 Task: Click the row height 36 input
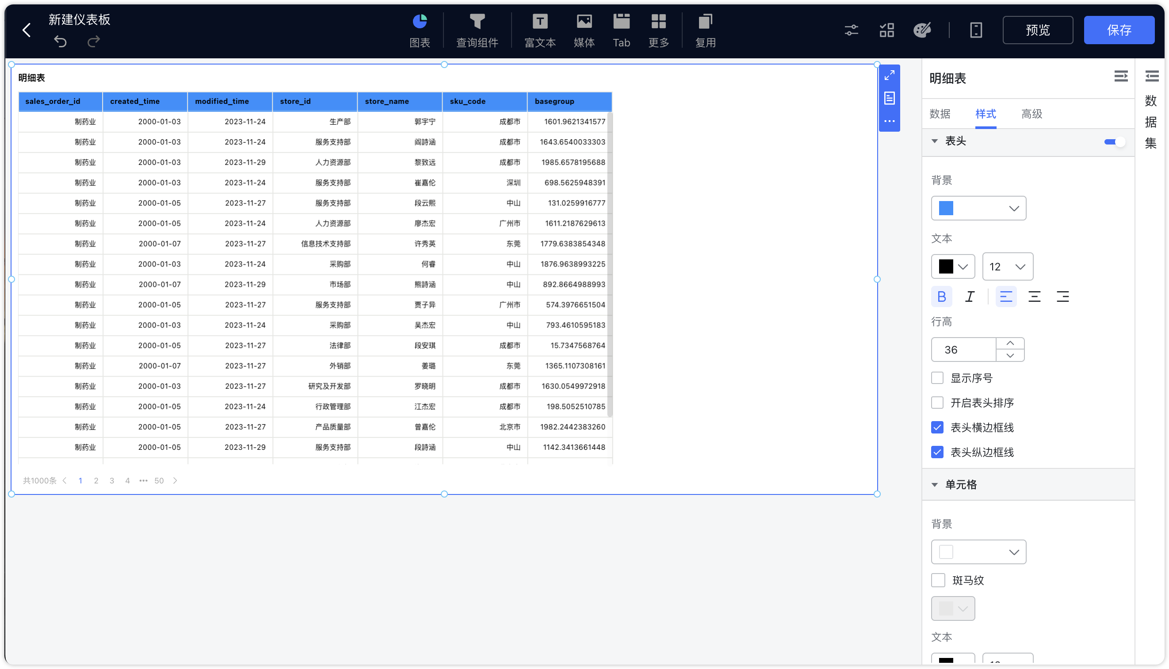tap(964, 350)
